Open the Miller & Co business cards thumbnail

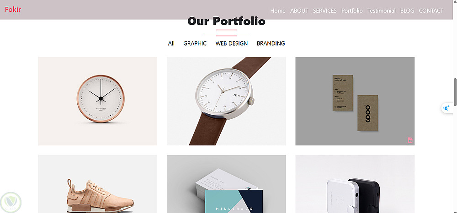[x=226, y=184]
